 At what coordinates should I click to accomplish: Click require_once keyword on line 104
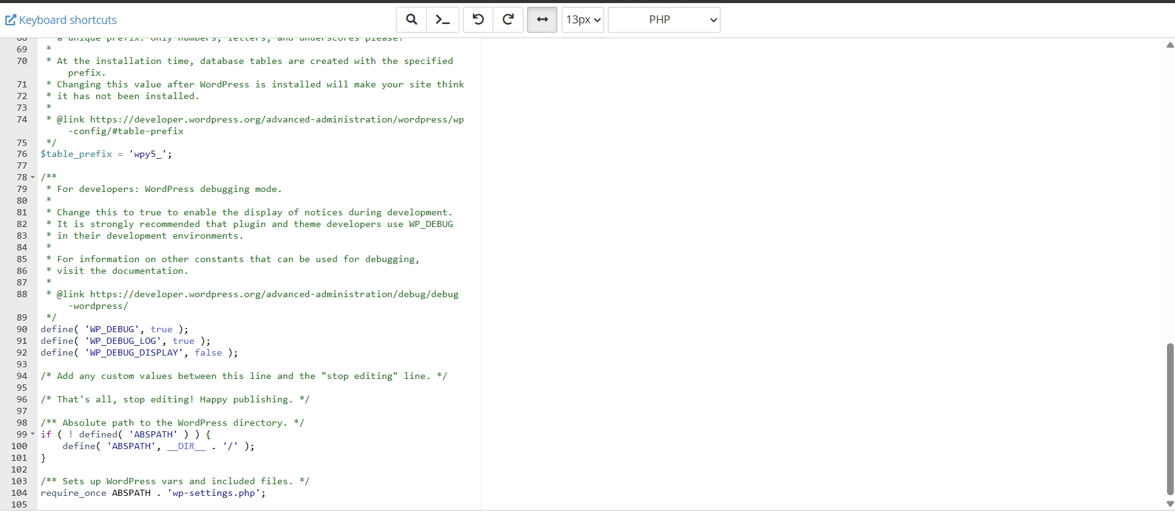tap(73, 493)
